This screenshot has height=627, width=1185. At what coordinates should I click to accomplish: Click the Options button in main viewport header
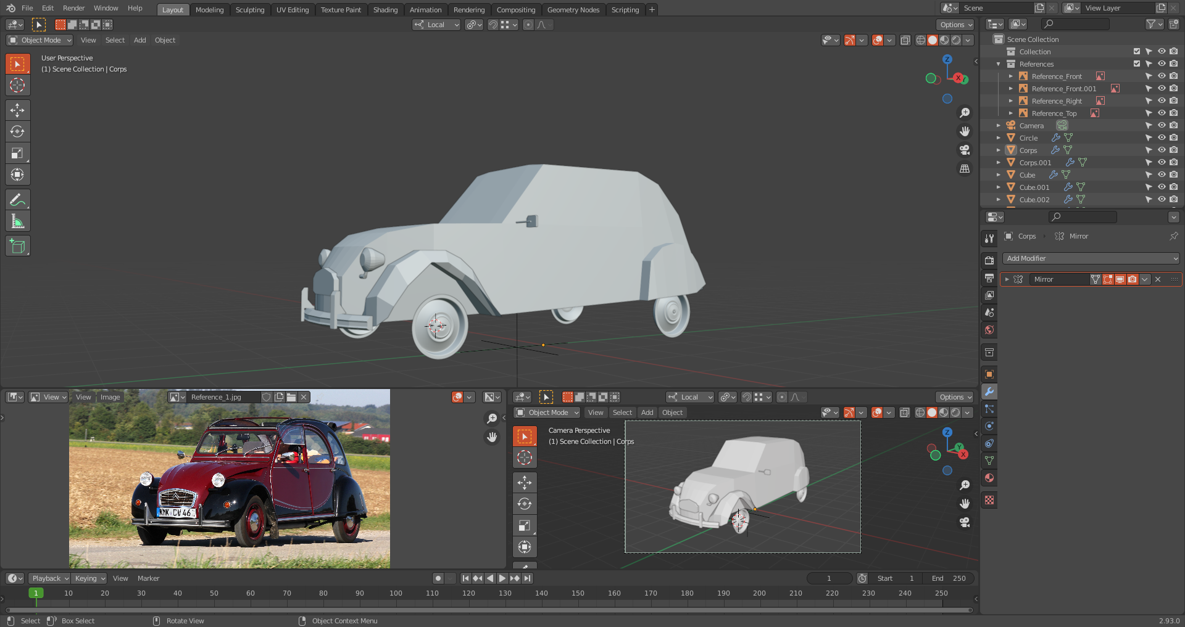(955, 25)
